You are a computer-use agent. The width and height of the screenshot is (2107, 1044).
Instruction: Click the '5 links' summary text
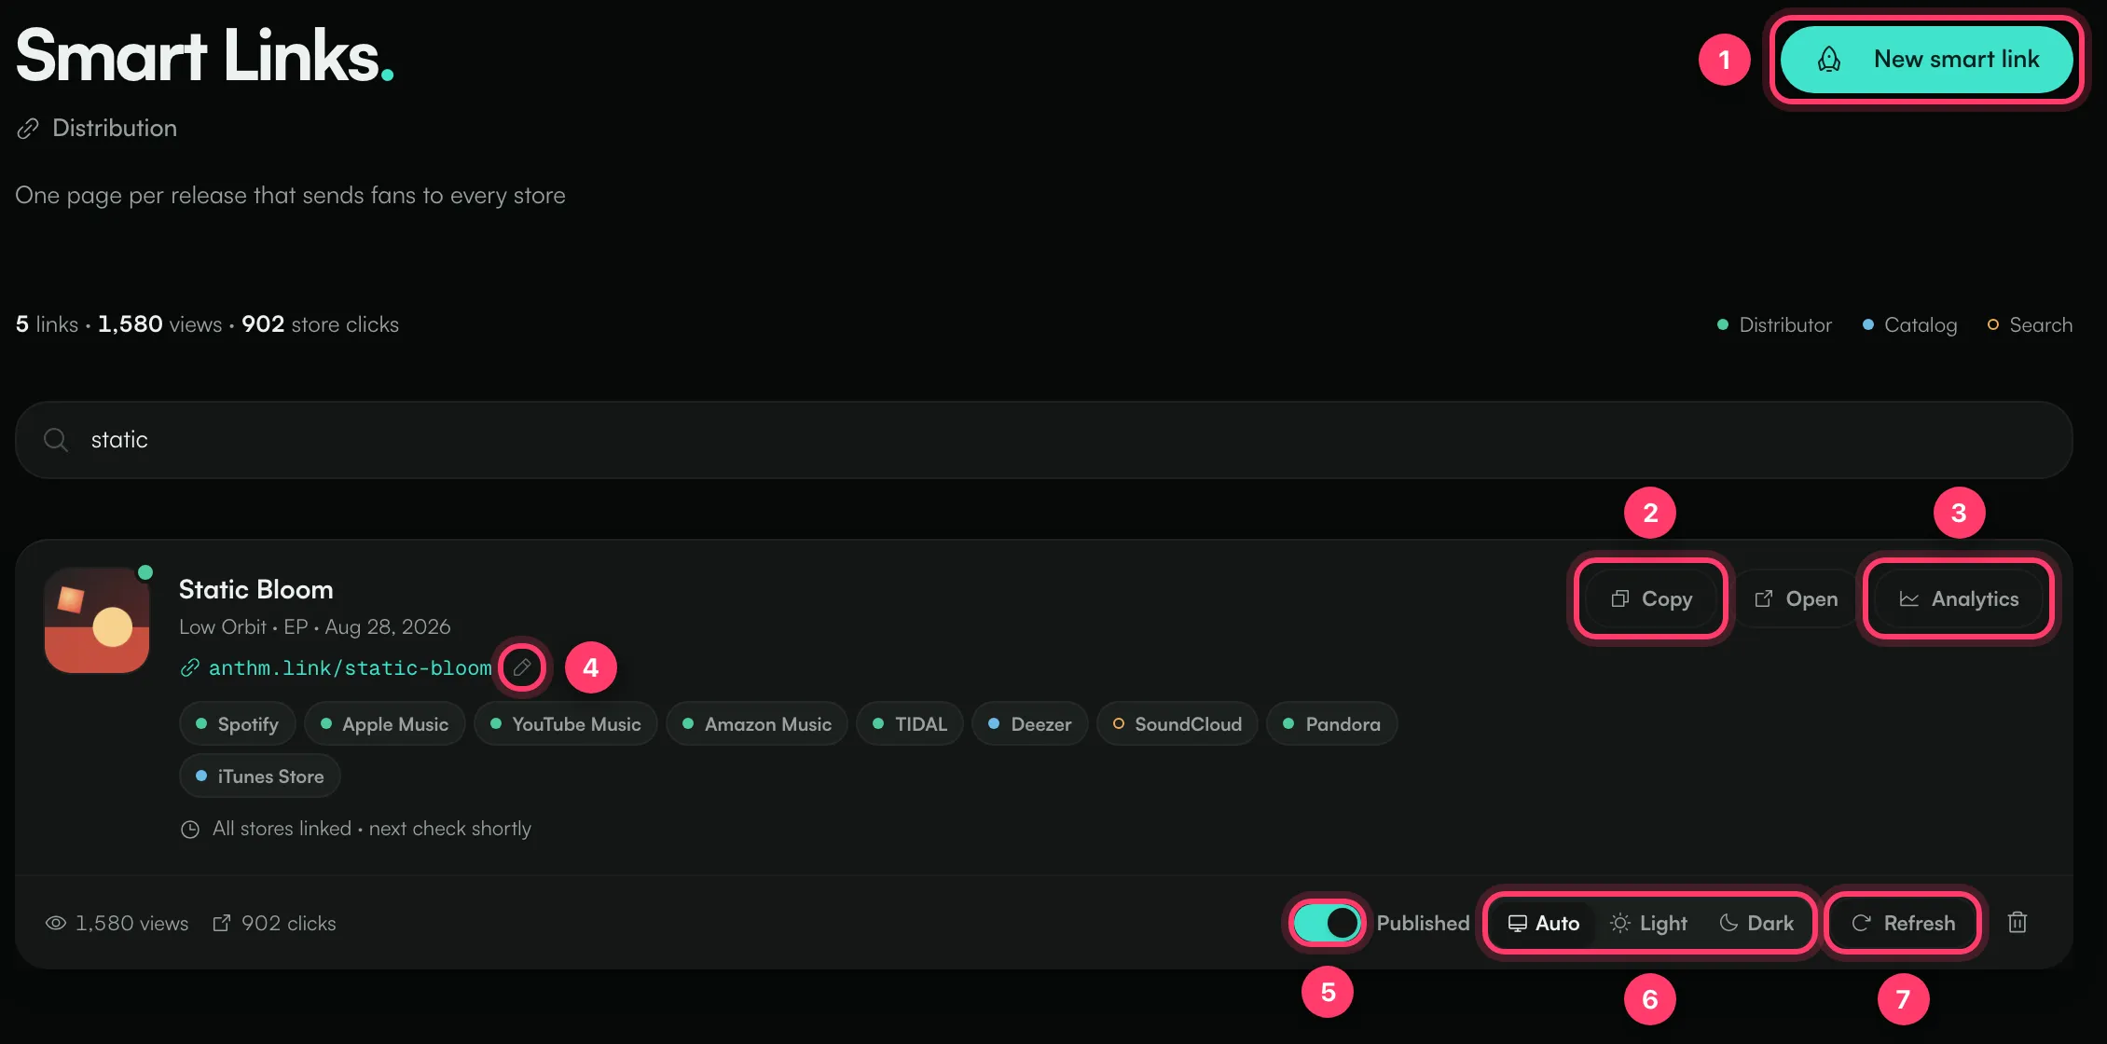(x=47, y=324)
